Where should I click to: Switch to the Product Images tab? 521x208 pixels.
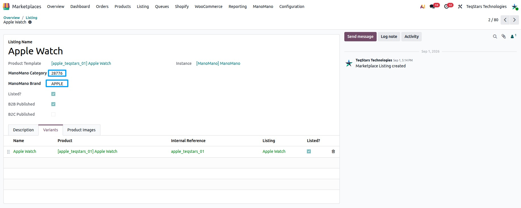pos(81,130)
